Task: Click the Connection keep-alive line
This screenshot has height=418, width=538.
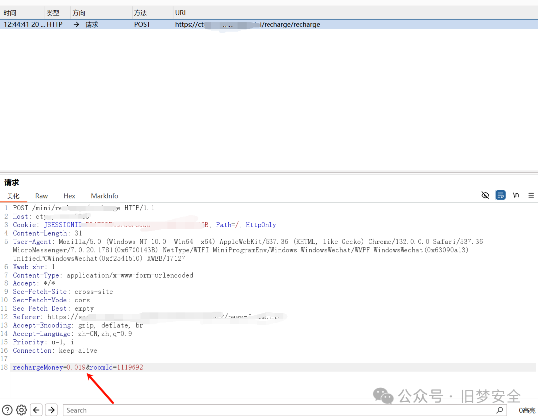Action: click(55, 350)
